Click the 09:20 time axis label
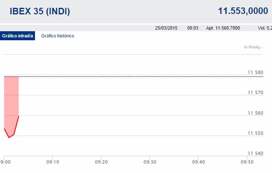 101,162
